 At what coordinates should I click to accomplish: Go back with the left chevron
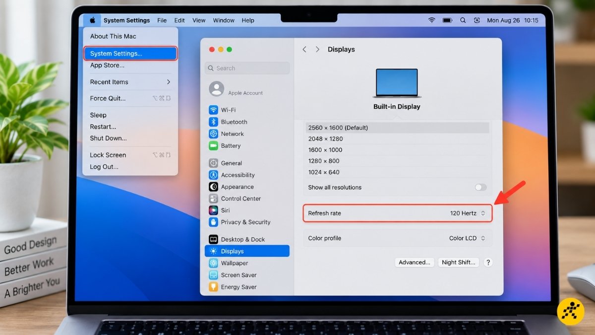304,49
